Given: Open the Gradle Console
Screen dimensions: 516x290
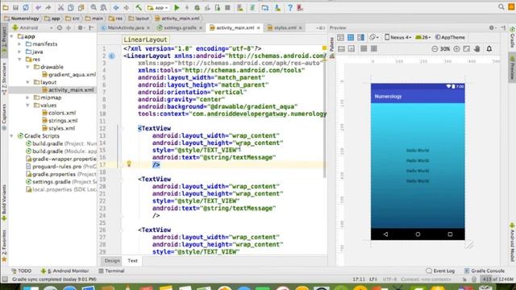Looking at the screenshot, I should pos(485,271).
